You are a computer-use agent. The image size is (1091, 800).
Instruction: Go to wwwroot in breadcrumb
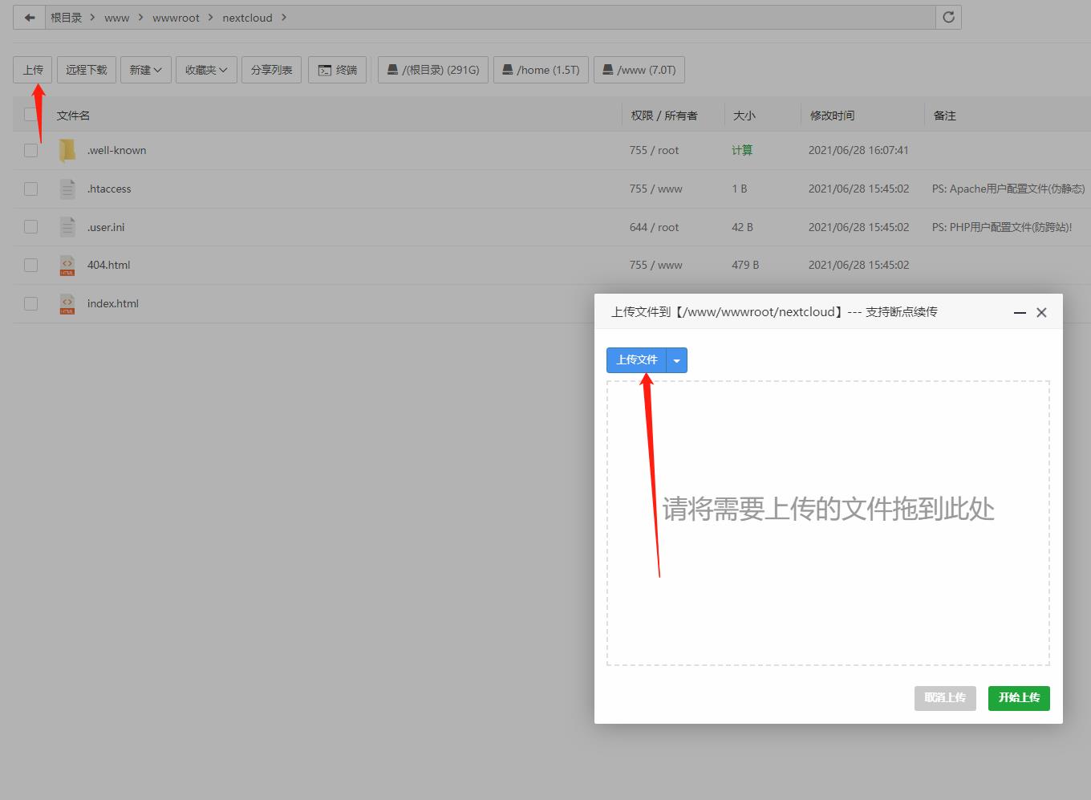176,18
